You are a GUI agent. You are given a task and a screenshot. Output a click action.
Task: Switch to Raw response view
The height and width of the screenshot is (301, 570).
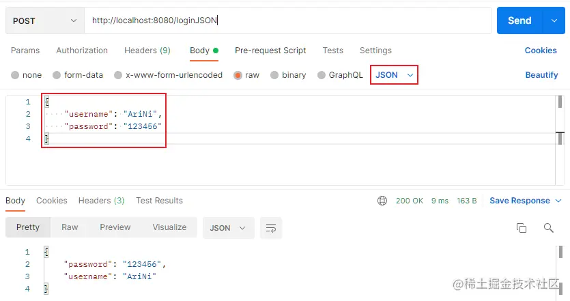70,227
